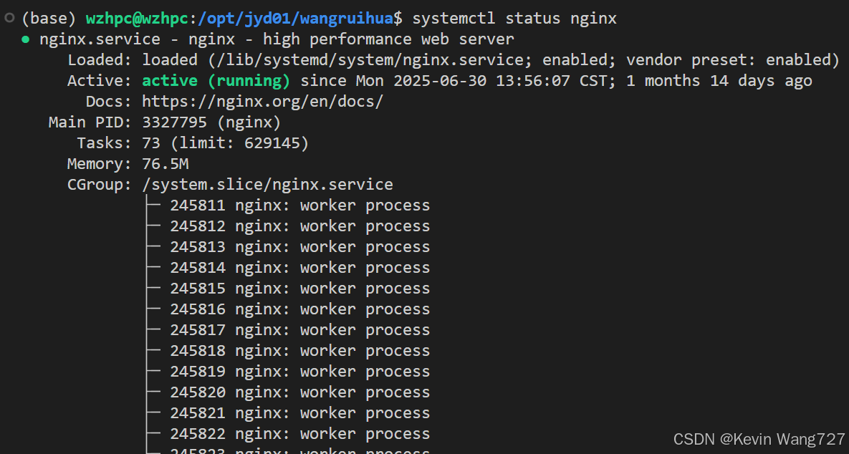Click worker process row 245813

(300, 247)
